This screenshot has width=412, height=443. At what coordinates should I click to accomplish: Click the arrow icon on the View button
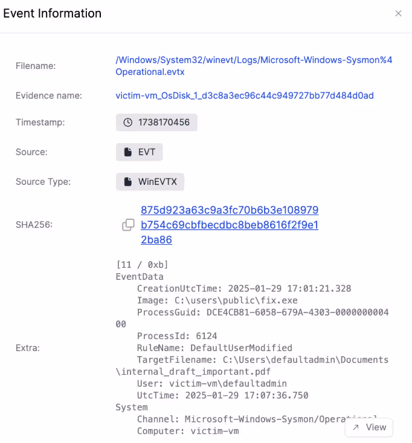pyautogui.click(x=356, y=427)
